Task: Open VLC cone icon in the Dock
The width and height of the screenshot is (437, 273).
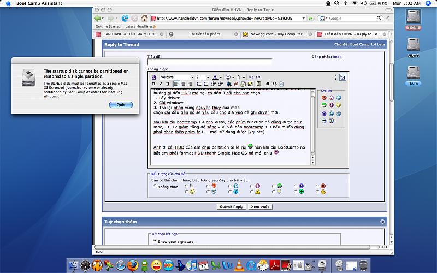Action: (239, 266)
